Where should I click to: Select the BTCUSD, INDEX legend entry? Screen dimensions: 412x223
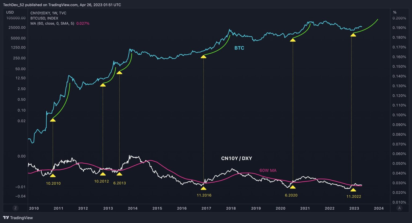click(44, 18)
